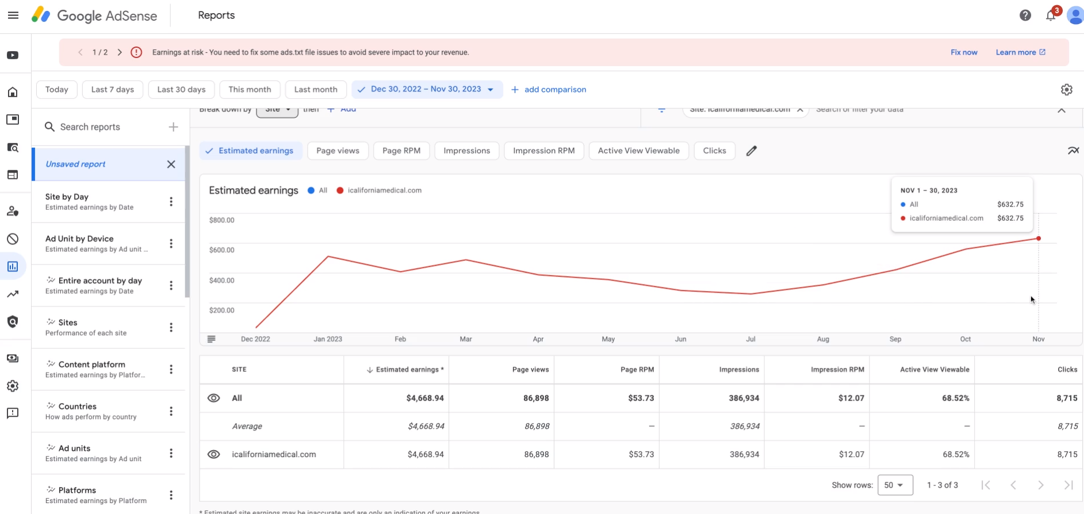Toggle the Active View Viewable chip

tap(639, 151)
